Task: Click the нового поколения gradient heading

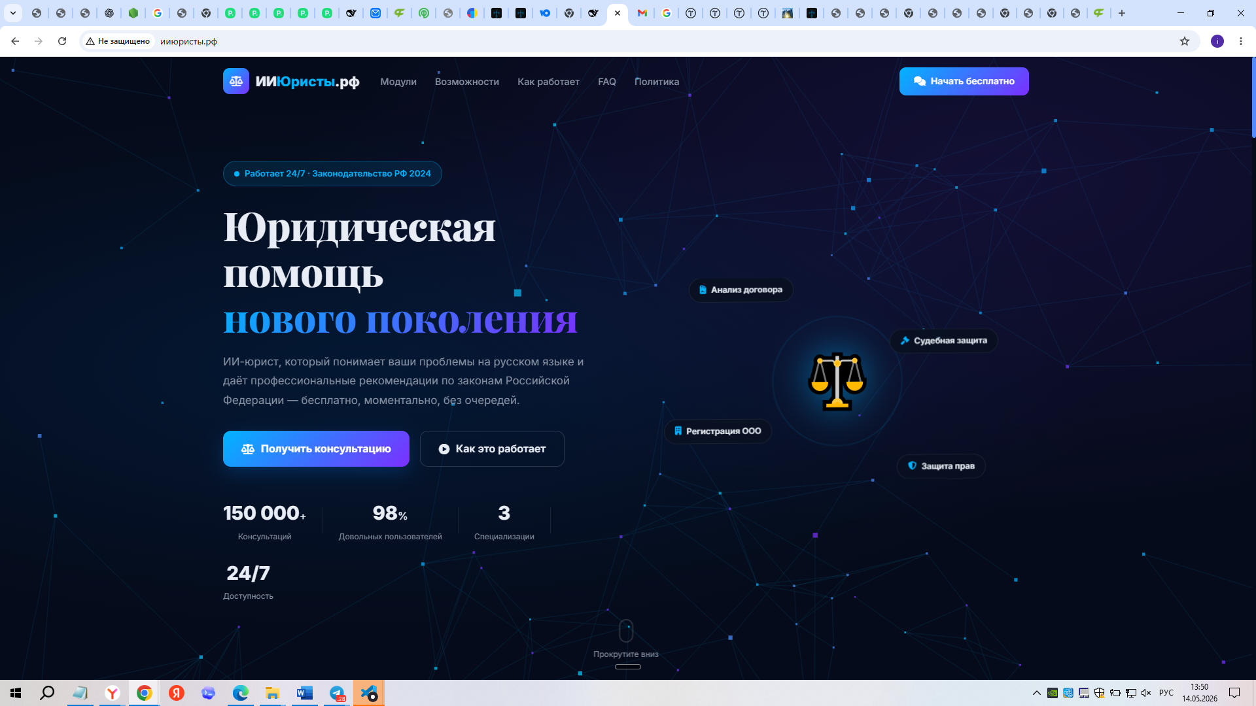Action: click(x=400, y=320)
